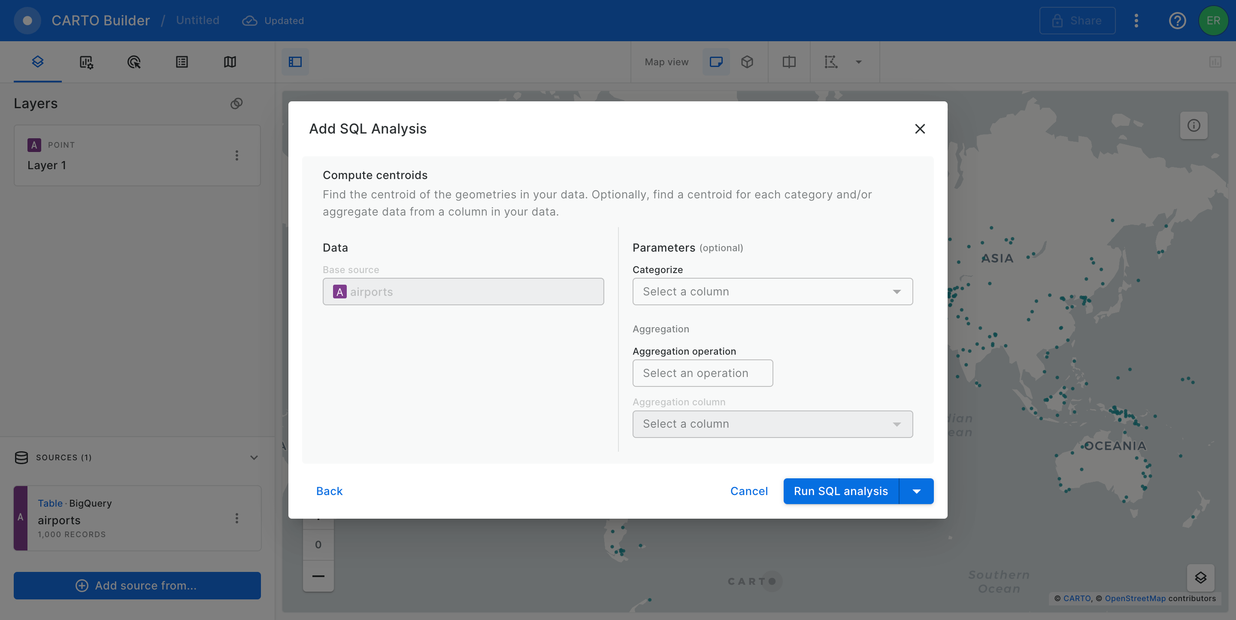Open the widgets panel icon at right
The height and width of the screenshot is (620, 1236).
pos(1215,62)
